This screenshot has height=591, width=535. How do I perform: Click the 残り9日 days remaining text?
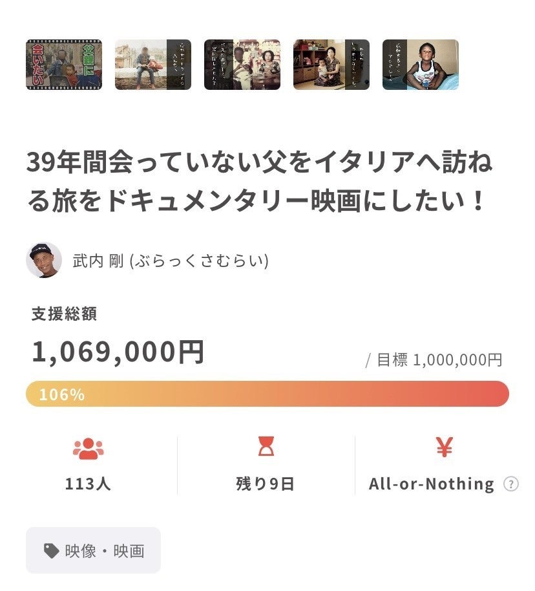point(266,484)
